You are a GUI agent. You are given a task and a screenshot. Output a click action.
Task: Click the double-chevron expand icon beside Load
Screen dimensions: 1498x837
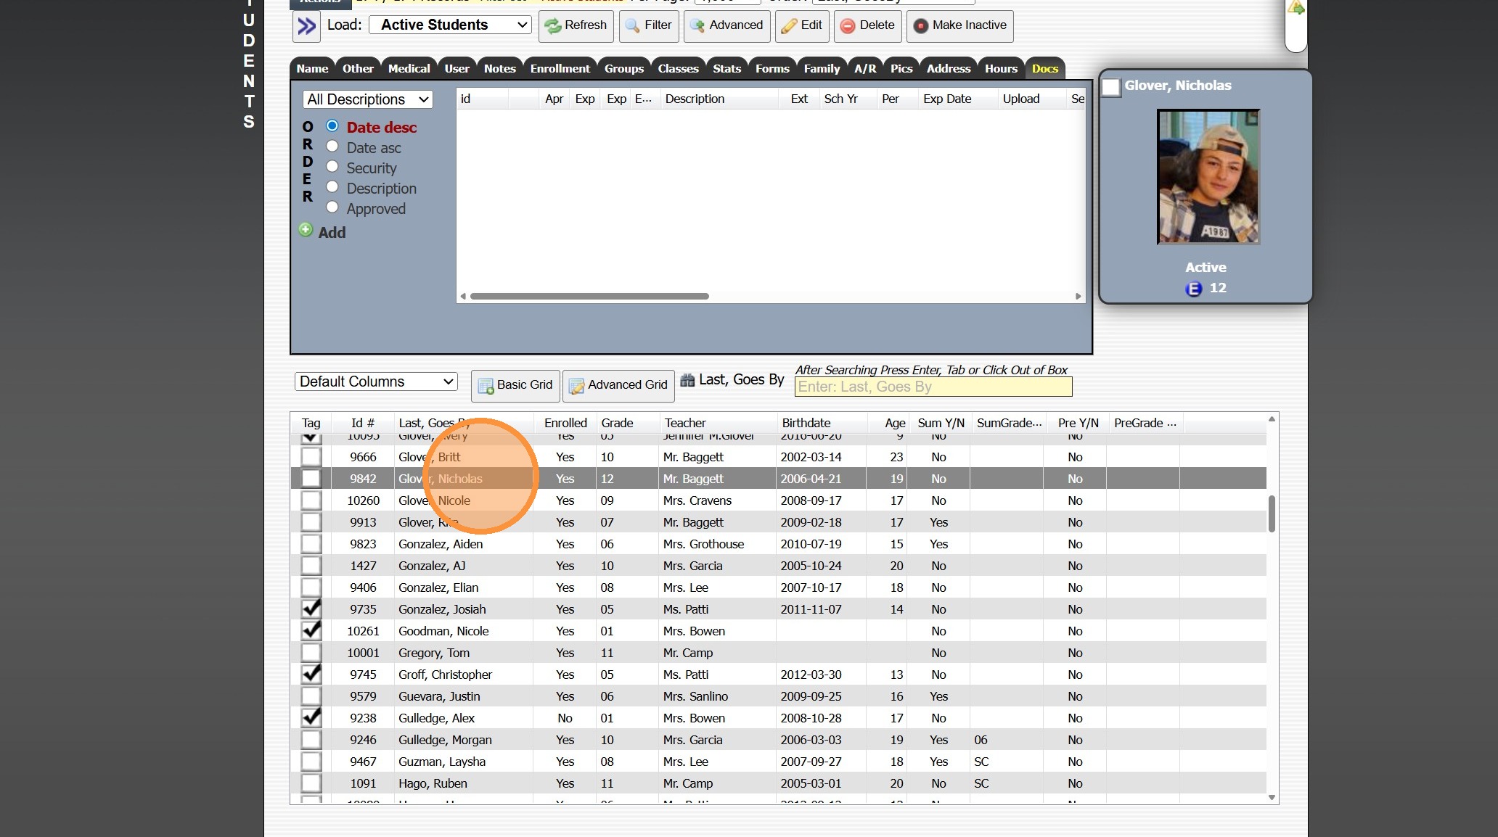pyautogui.click(x=307, y=26)
